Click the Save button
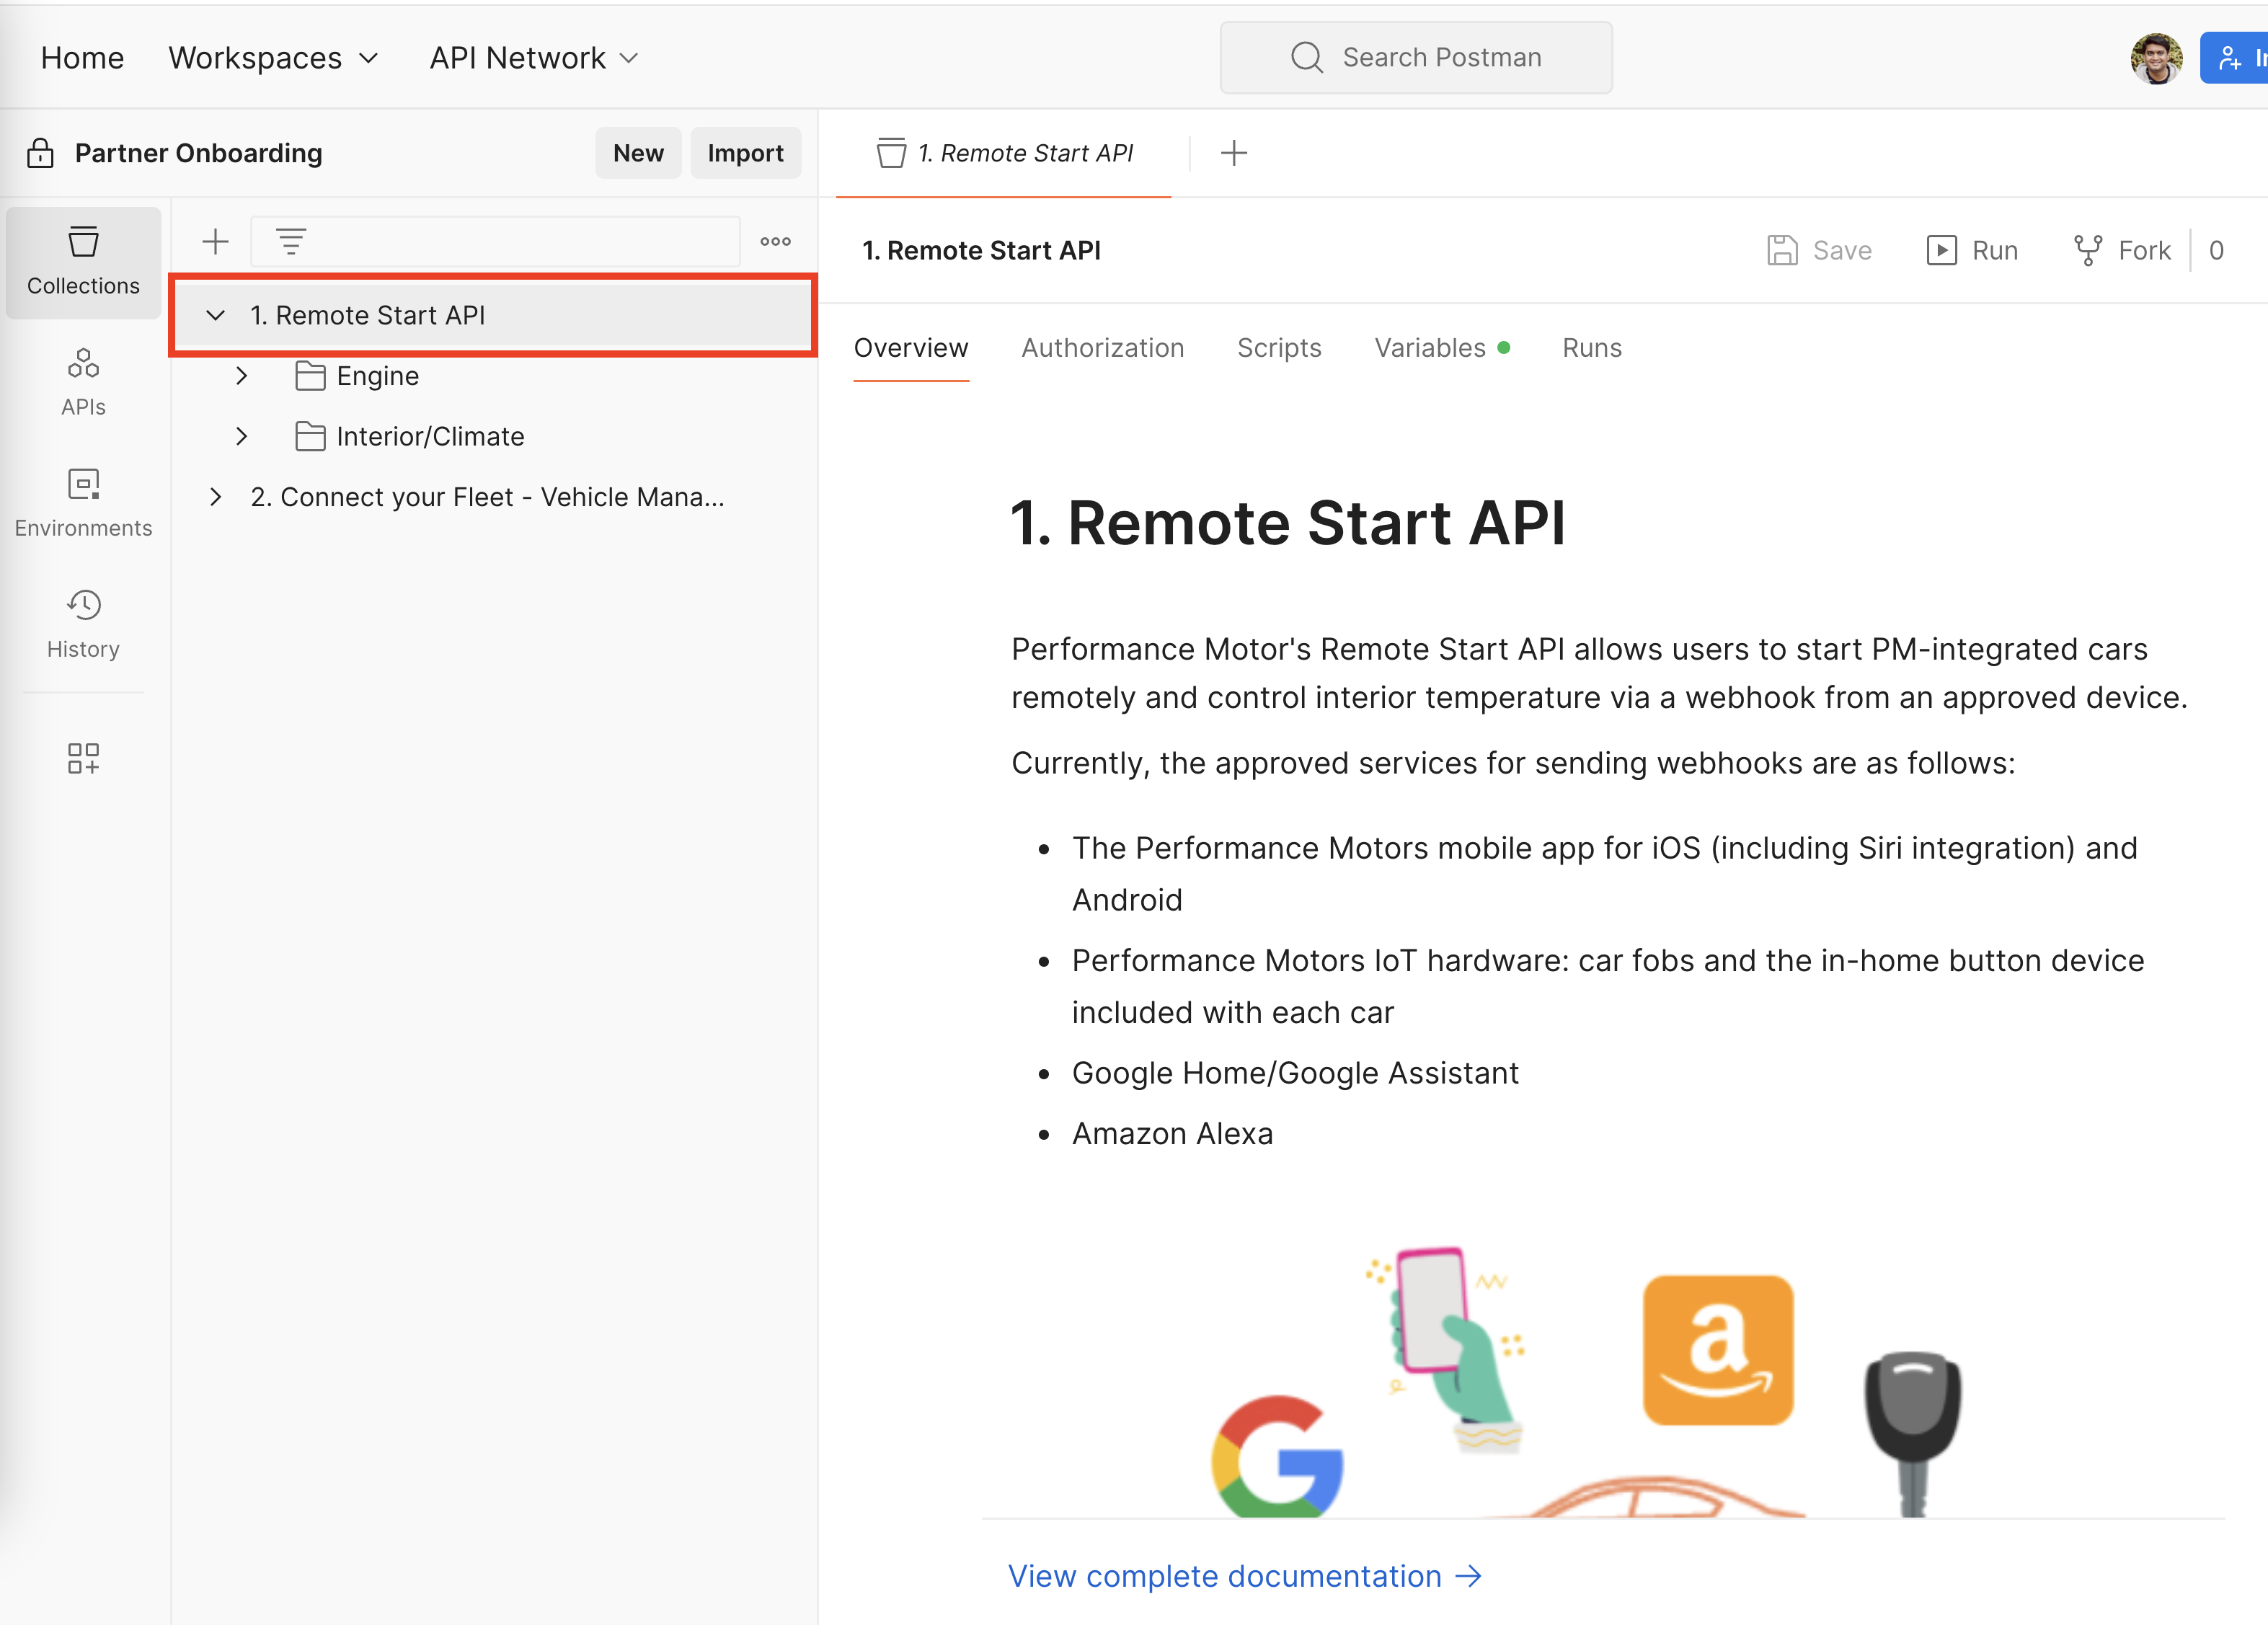The width and height of the screenshot is (2268, 1625). 1819,250
